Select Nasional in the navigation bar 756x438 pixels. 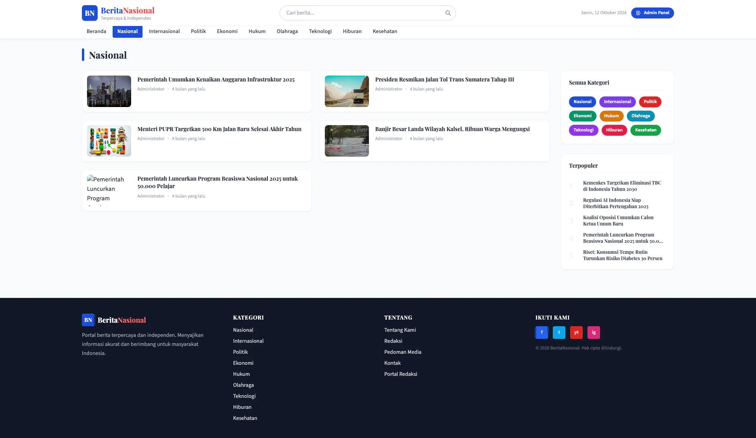128,31
